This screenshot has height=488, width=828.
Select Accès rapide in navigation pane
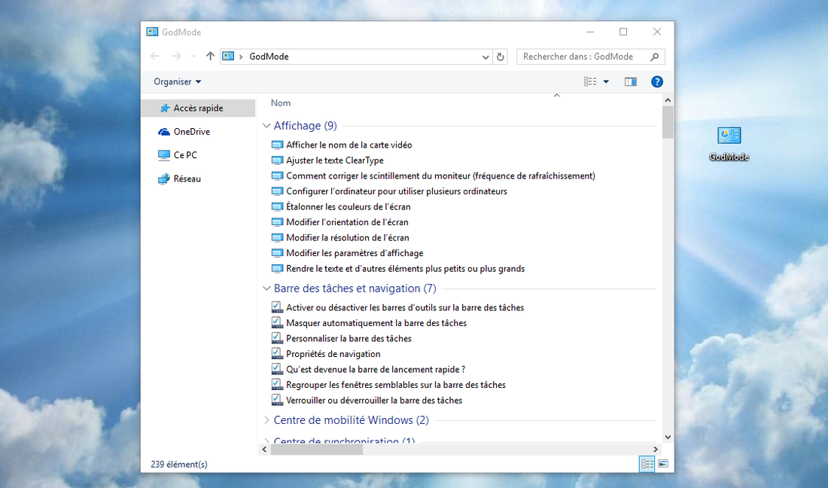point(199,108)
